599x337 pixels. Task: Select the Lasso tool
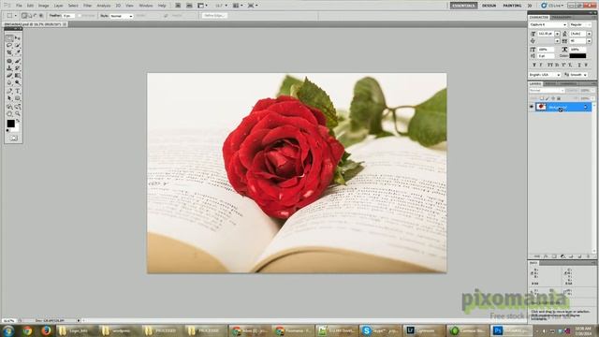[x=9, y=45]
